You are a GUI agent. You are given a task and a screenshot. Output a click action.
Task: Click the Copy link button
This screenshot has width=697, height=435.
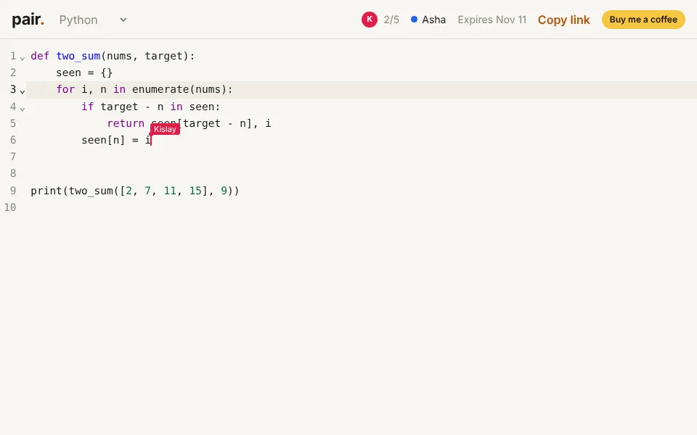pyautogui.click(x=563, y=20)
